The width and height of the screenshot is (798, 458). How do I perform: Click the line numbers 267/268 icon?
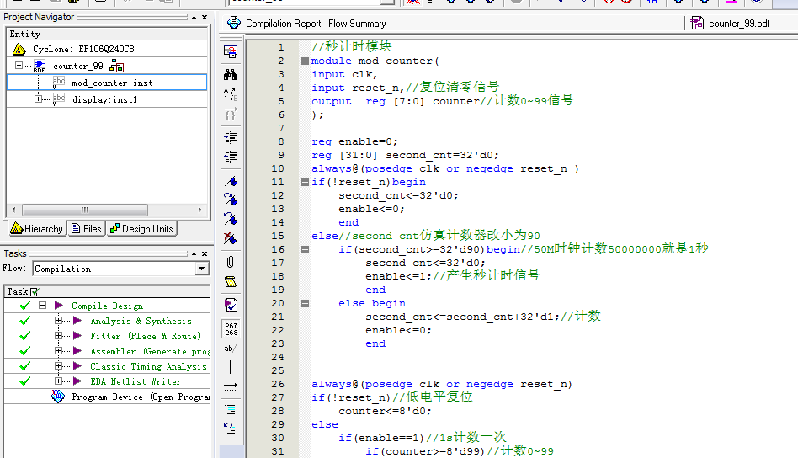230,327
